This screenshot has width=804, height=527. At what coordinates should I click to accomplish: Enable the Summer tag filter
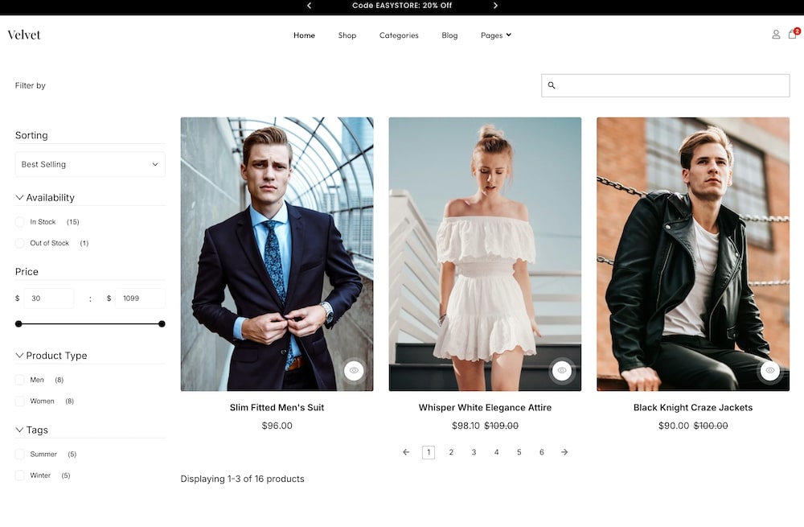tap(20, 455)
